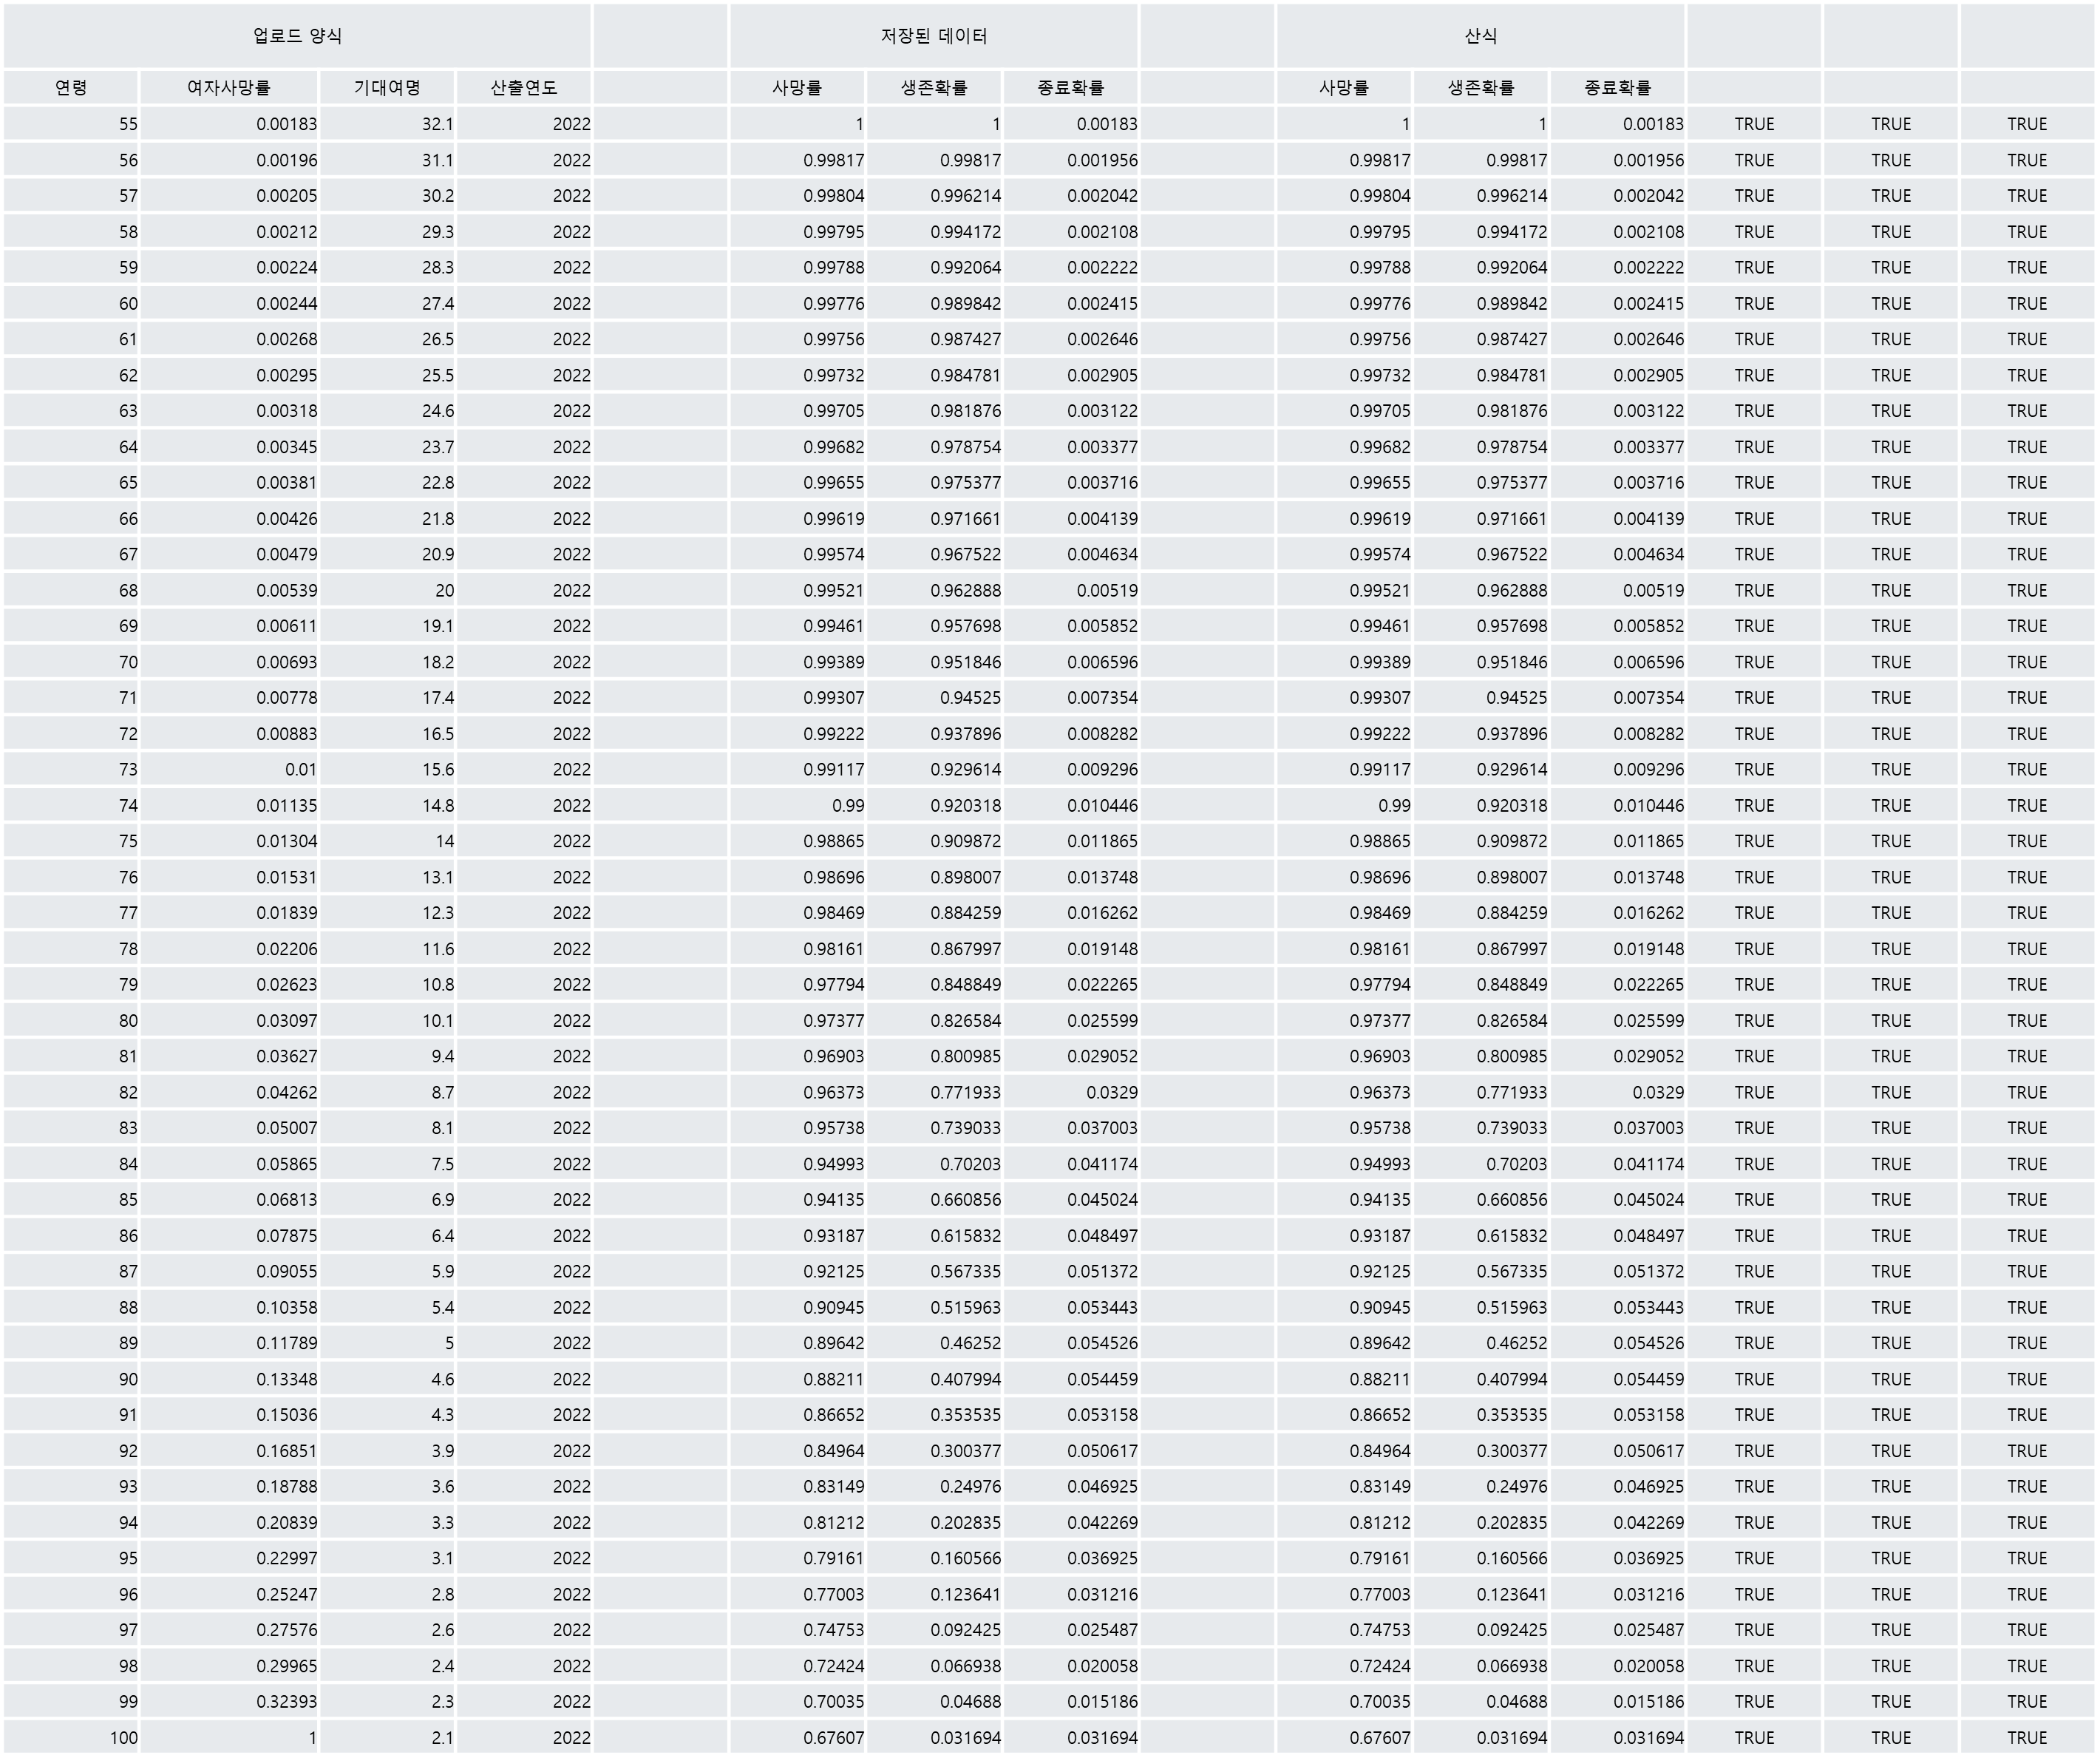The image size is (2100, 1758).
Task: Select age 73 mortality cell showing 0.01
Action: 300,769
